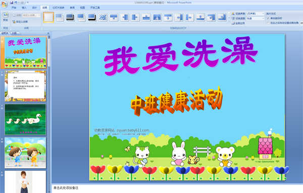Viewport: 303px width, 193px height.
Task: Open the 审阅 (Review) tab
Action: (x=72, y=8)
